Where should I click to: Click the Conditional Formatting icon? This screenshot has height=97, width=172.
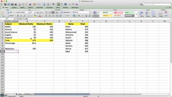tap(96, 14)
